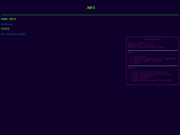
Task: Click the "DISCS" heading
Action: point(5,29)
